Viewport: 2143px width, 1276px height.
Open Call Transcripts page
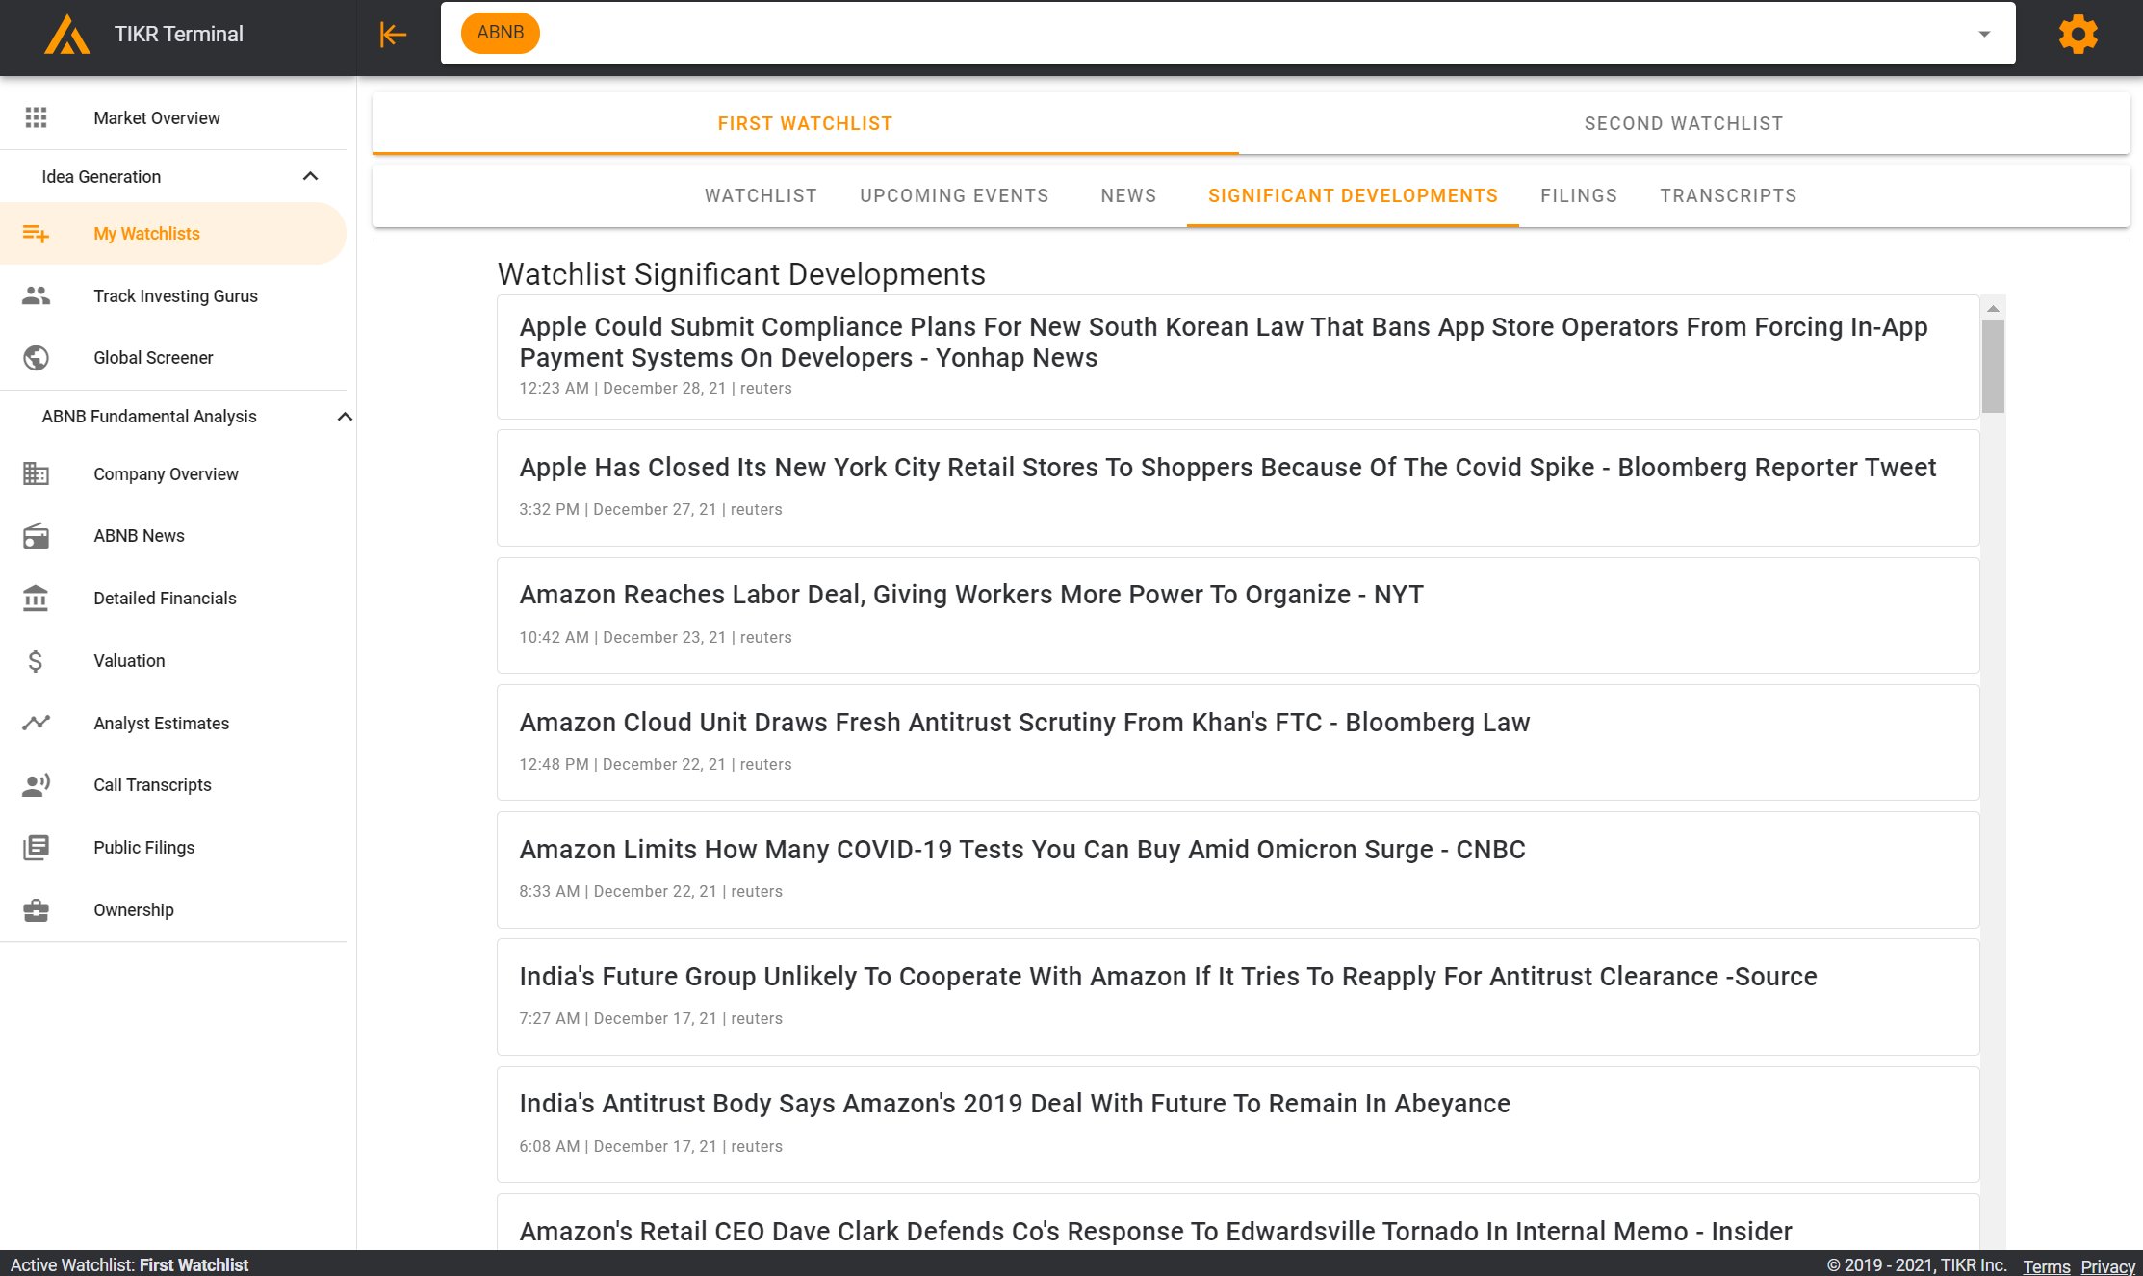173,785
